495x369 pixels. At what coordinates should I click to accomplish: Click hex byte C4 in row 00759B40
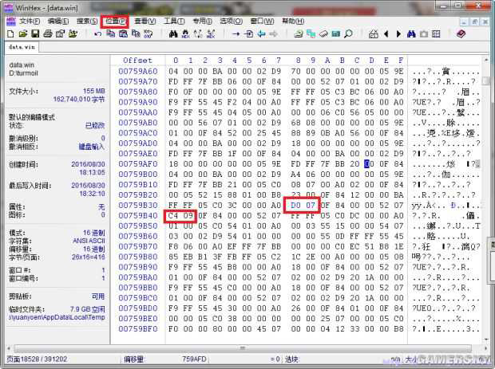pos(172,215)
